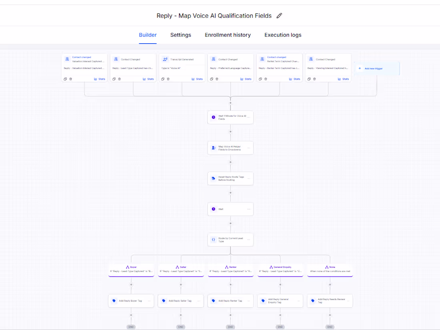Click the plus icon below the merged triggers
This screenshot has width=440, height=330.
(x=230, y=103)
